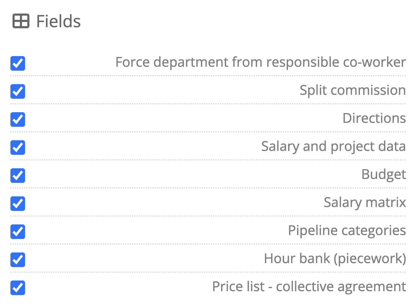Click the Split commission label
Image resolution: width=418 pixels, height=308 pixels.
click(352, 90)
